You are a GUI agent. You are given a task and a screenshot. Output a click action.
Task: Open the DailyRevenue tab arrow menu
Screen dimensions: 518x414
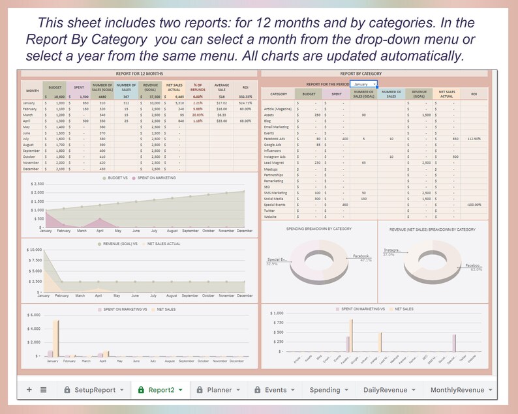pos(414,390)
